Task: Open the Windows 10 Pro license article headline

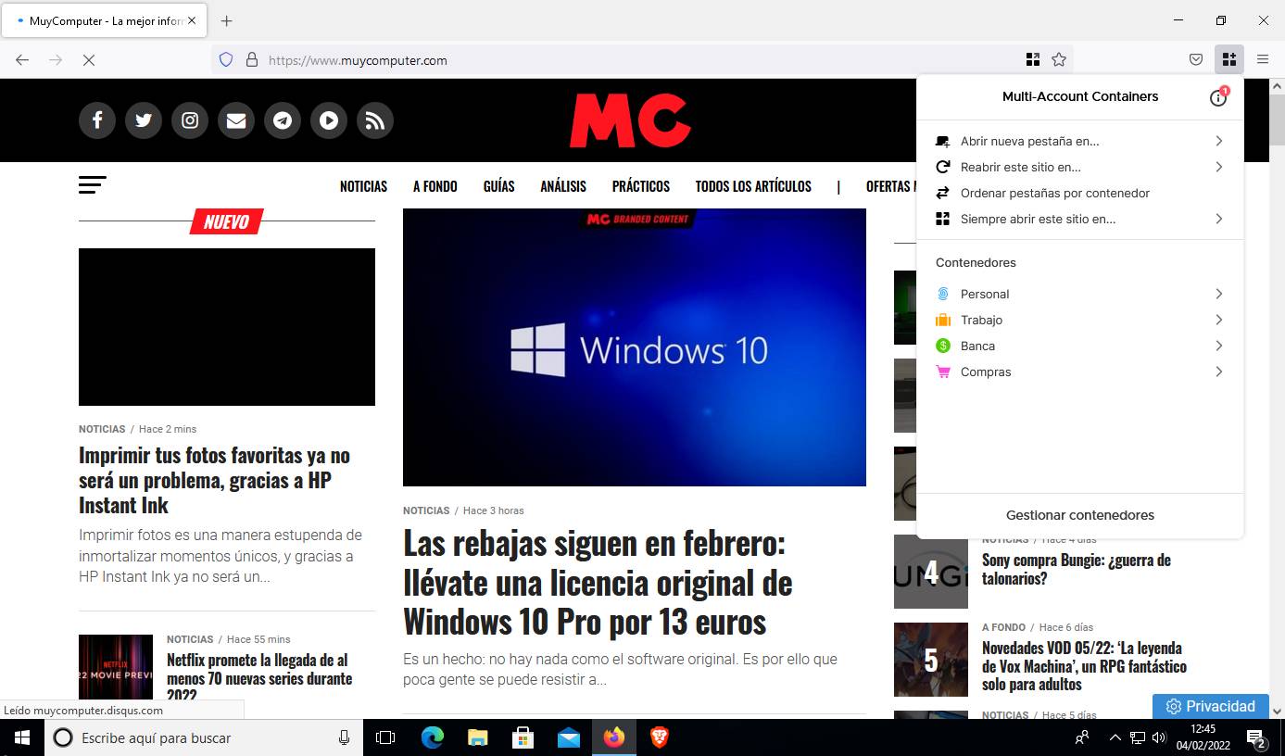Action: [x=598, y=583]
